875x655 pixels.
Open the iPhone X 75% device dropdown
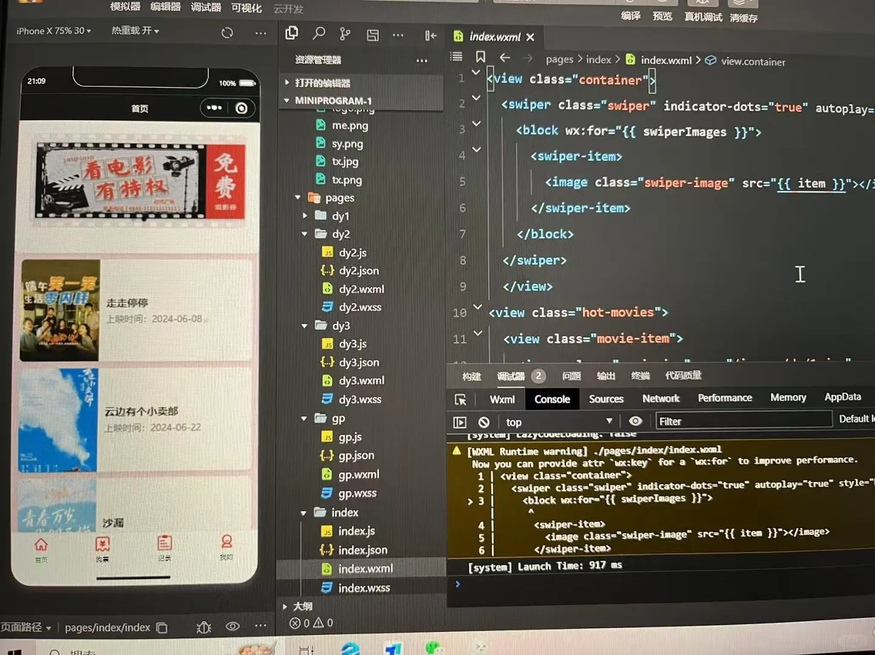click(53, 31)
